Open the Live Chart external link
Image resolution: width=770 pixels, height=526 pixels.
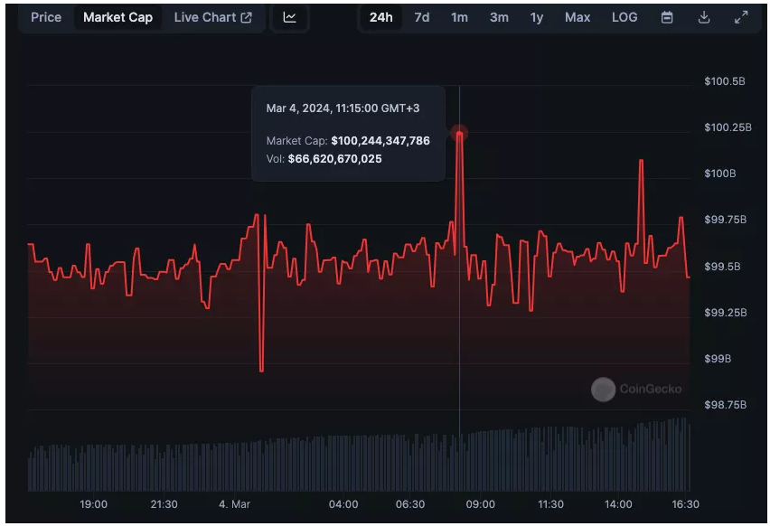click(x=212, y=17)
